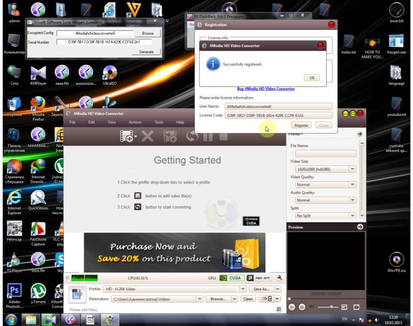This screenshot has height=326, width=413.
Task: Open the View menu
Action: click(x=112, y=122)
